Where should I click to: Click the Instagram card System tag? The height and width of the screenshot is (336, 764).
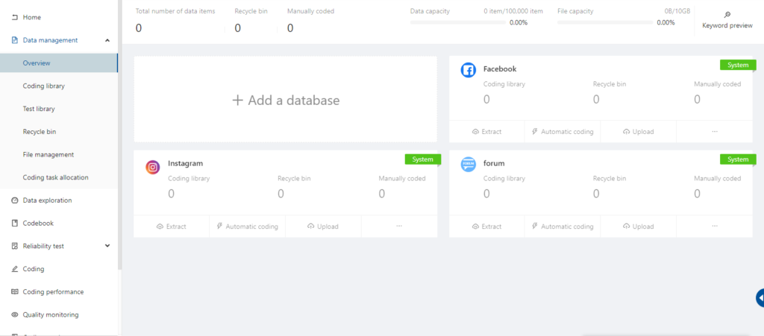[422, 159]
